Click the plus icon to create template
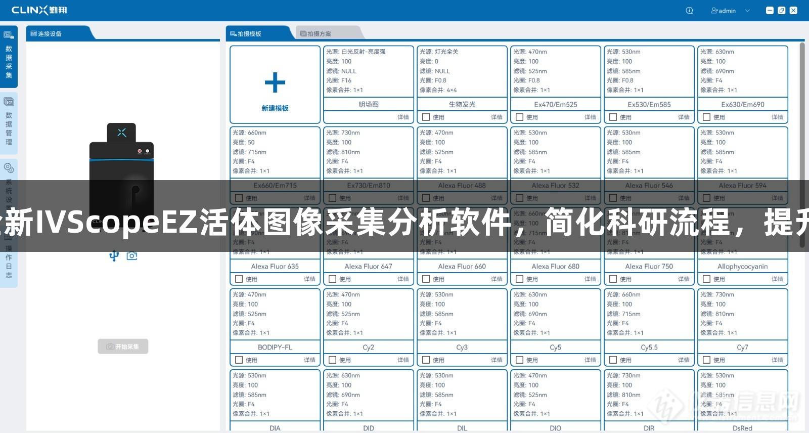This screenshot has width=809, height=433. (x=275, y=82)
